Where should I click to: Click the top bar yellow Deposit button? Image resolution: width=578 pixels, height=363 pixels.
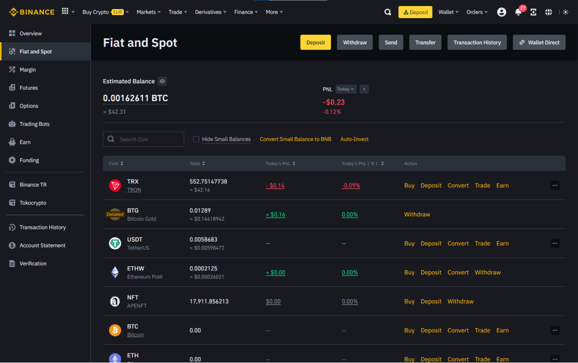click(x=415, y=12)
